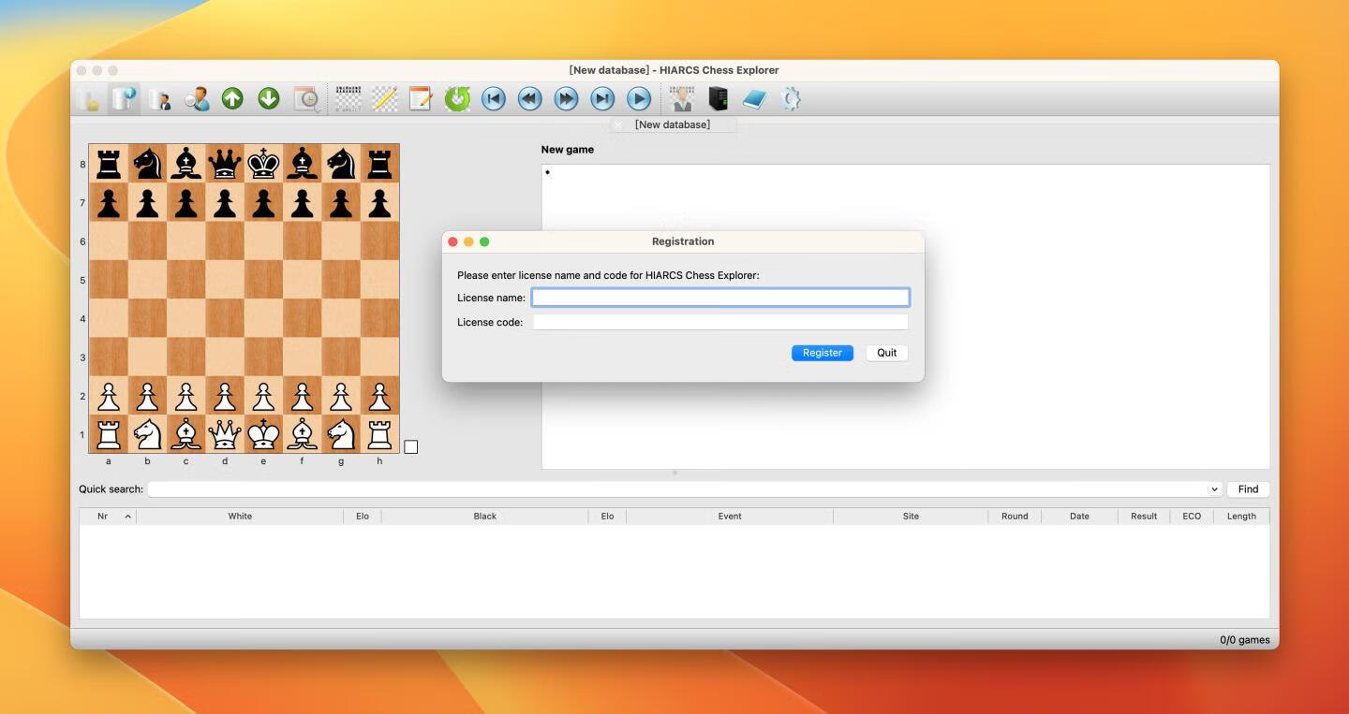Click the rewind moves button
The height and width of the screenshot is (714, 1349).
pyautogui.click(x=530, y=99)
